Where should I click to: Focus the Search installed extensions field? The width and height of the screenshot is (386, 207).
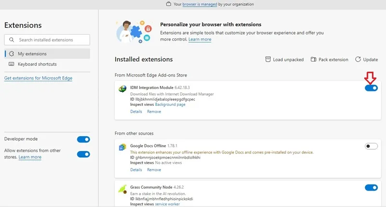point(47,40)
